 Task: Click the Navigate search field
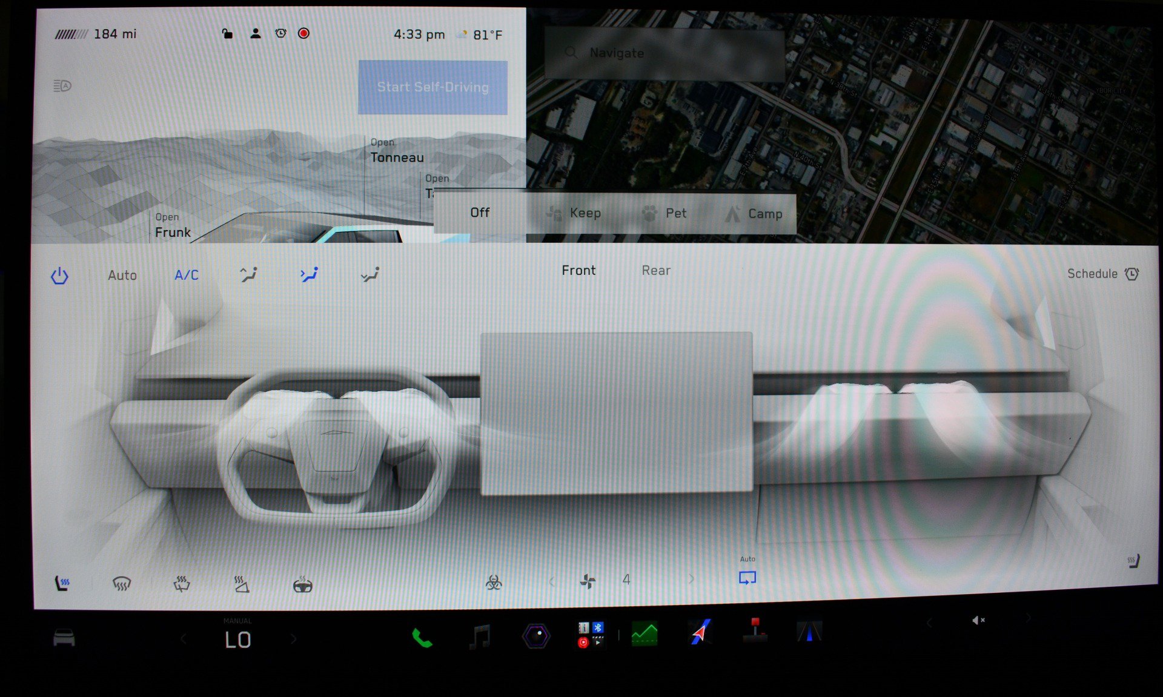(x=664, y=53)
